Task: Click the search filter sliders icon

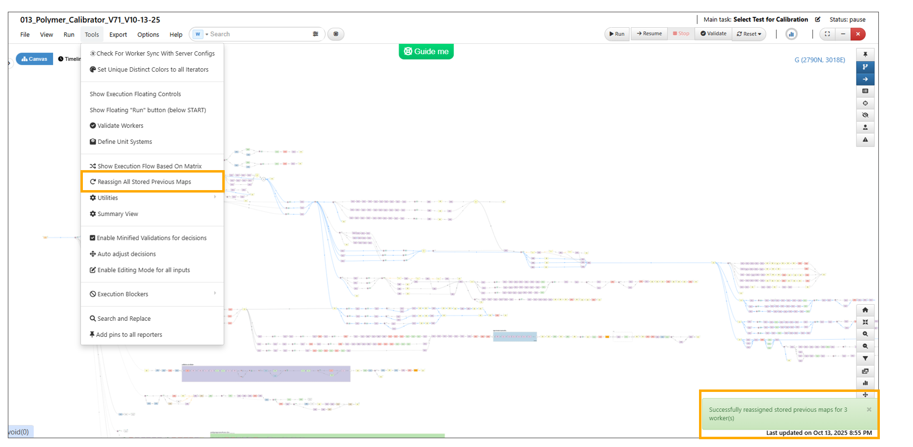Action: [315, 34]
